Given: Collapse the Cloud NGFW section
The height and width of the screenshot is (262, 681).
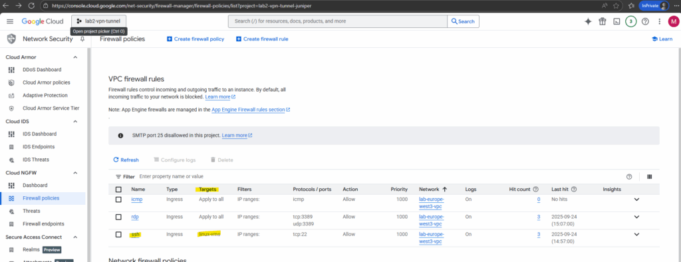Looking at the screenshot, I should point(75,172).
